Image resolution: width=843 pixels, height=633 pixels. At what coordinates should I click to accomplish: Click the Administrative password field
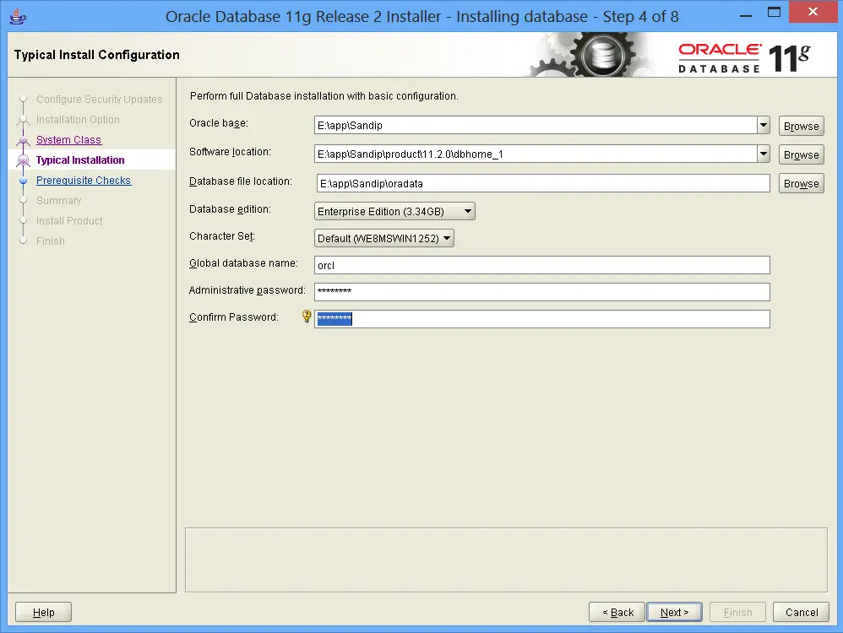(x=542, y=292)
